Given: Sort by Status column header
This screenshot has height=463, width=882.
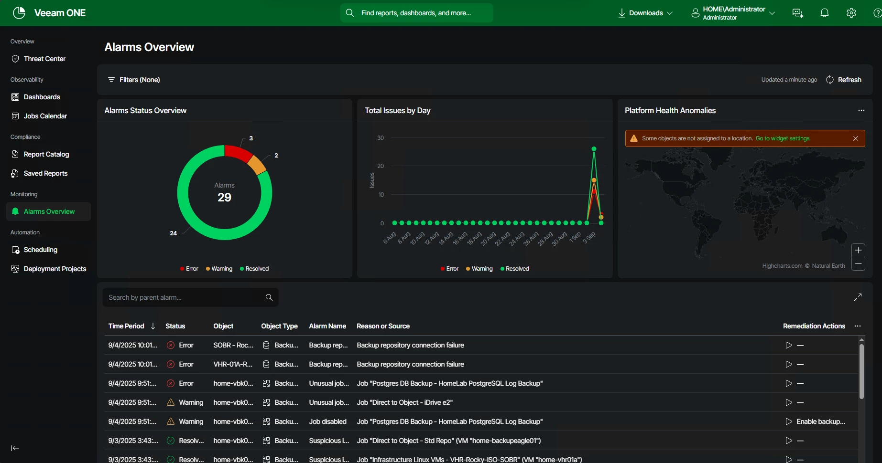Looking at the screenshot, I should tap(175, 326).
